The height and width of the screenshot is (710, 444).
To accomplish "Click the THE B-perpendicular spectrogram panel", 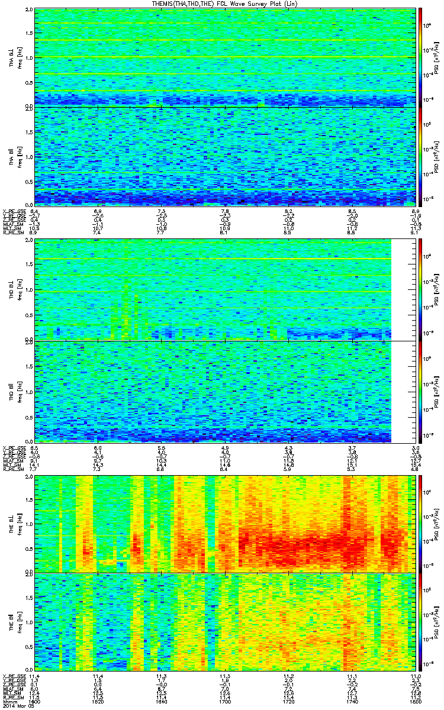I will 225,523.
